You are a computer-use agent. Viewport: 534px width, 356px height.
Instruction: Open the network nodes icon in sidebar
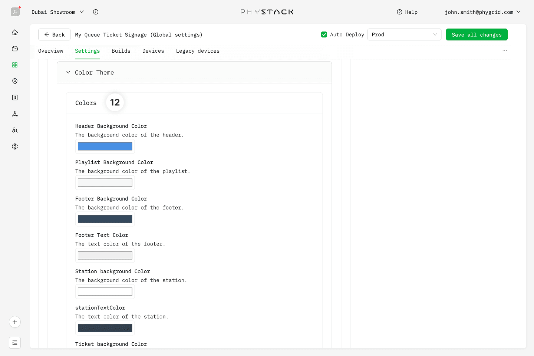15,114
